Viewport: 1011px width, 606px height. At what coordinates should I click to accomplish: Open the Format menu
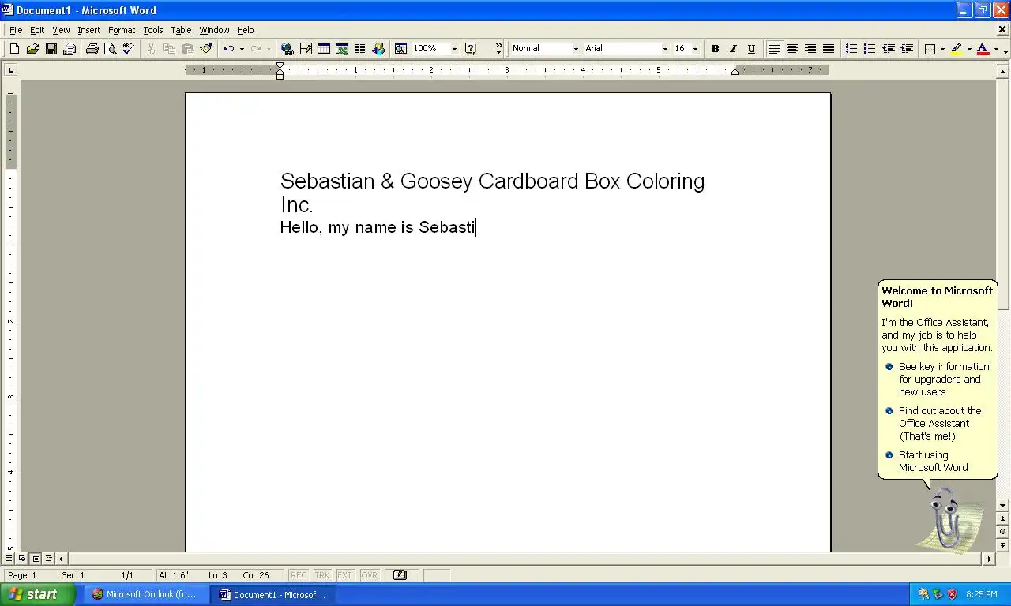pos(122,30)
